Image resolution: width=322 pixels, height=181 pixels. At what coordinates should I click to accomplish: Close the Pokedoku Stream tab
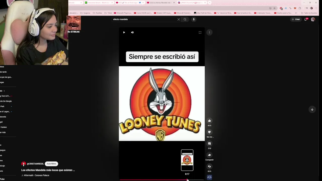click(x=112, y=3)
